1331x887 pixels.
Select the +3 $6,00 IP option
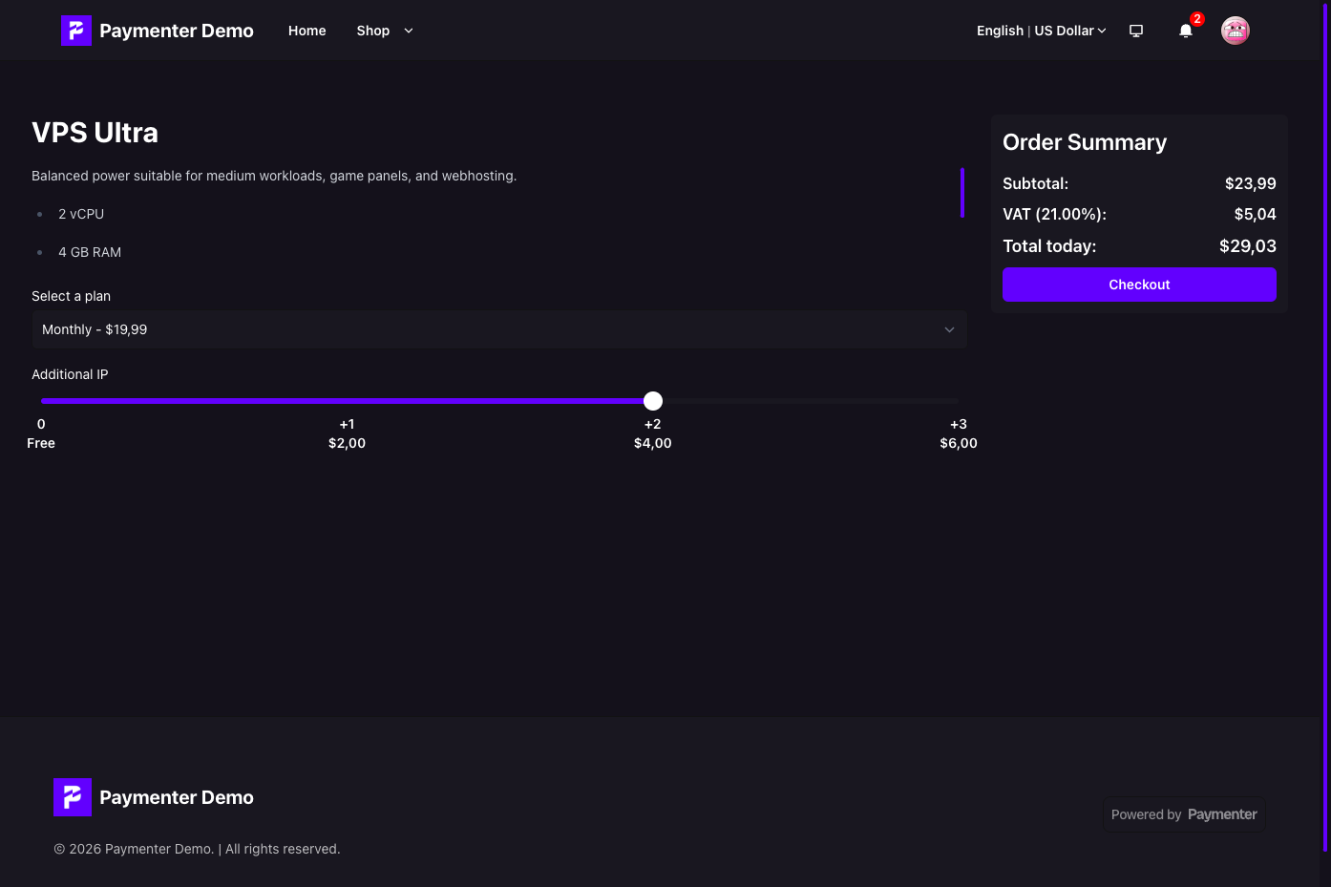click(959, 433)
